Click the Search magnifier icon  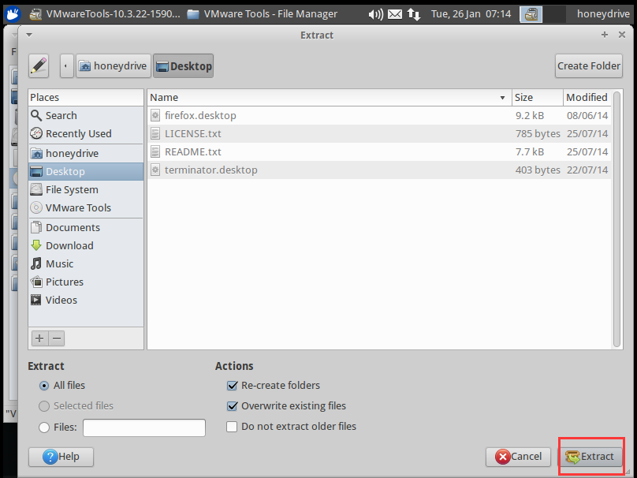(x=36, y=115)
